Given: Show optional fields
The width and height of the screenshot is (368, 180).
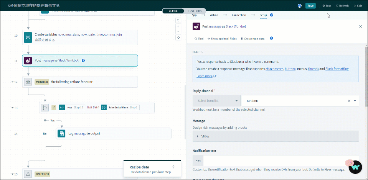Looking at the screenshot, I should (x=222, y=39).
